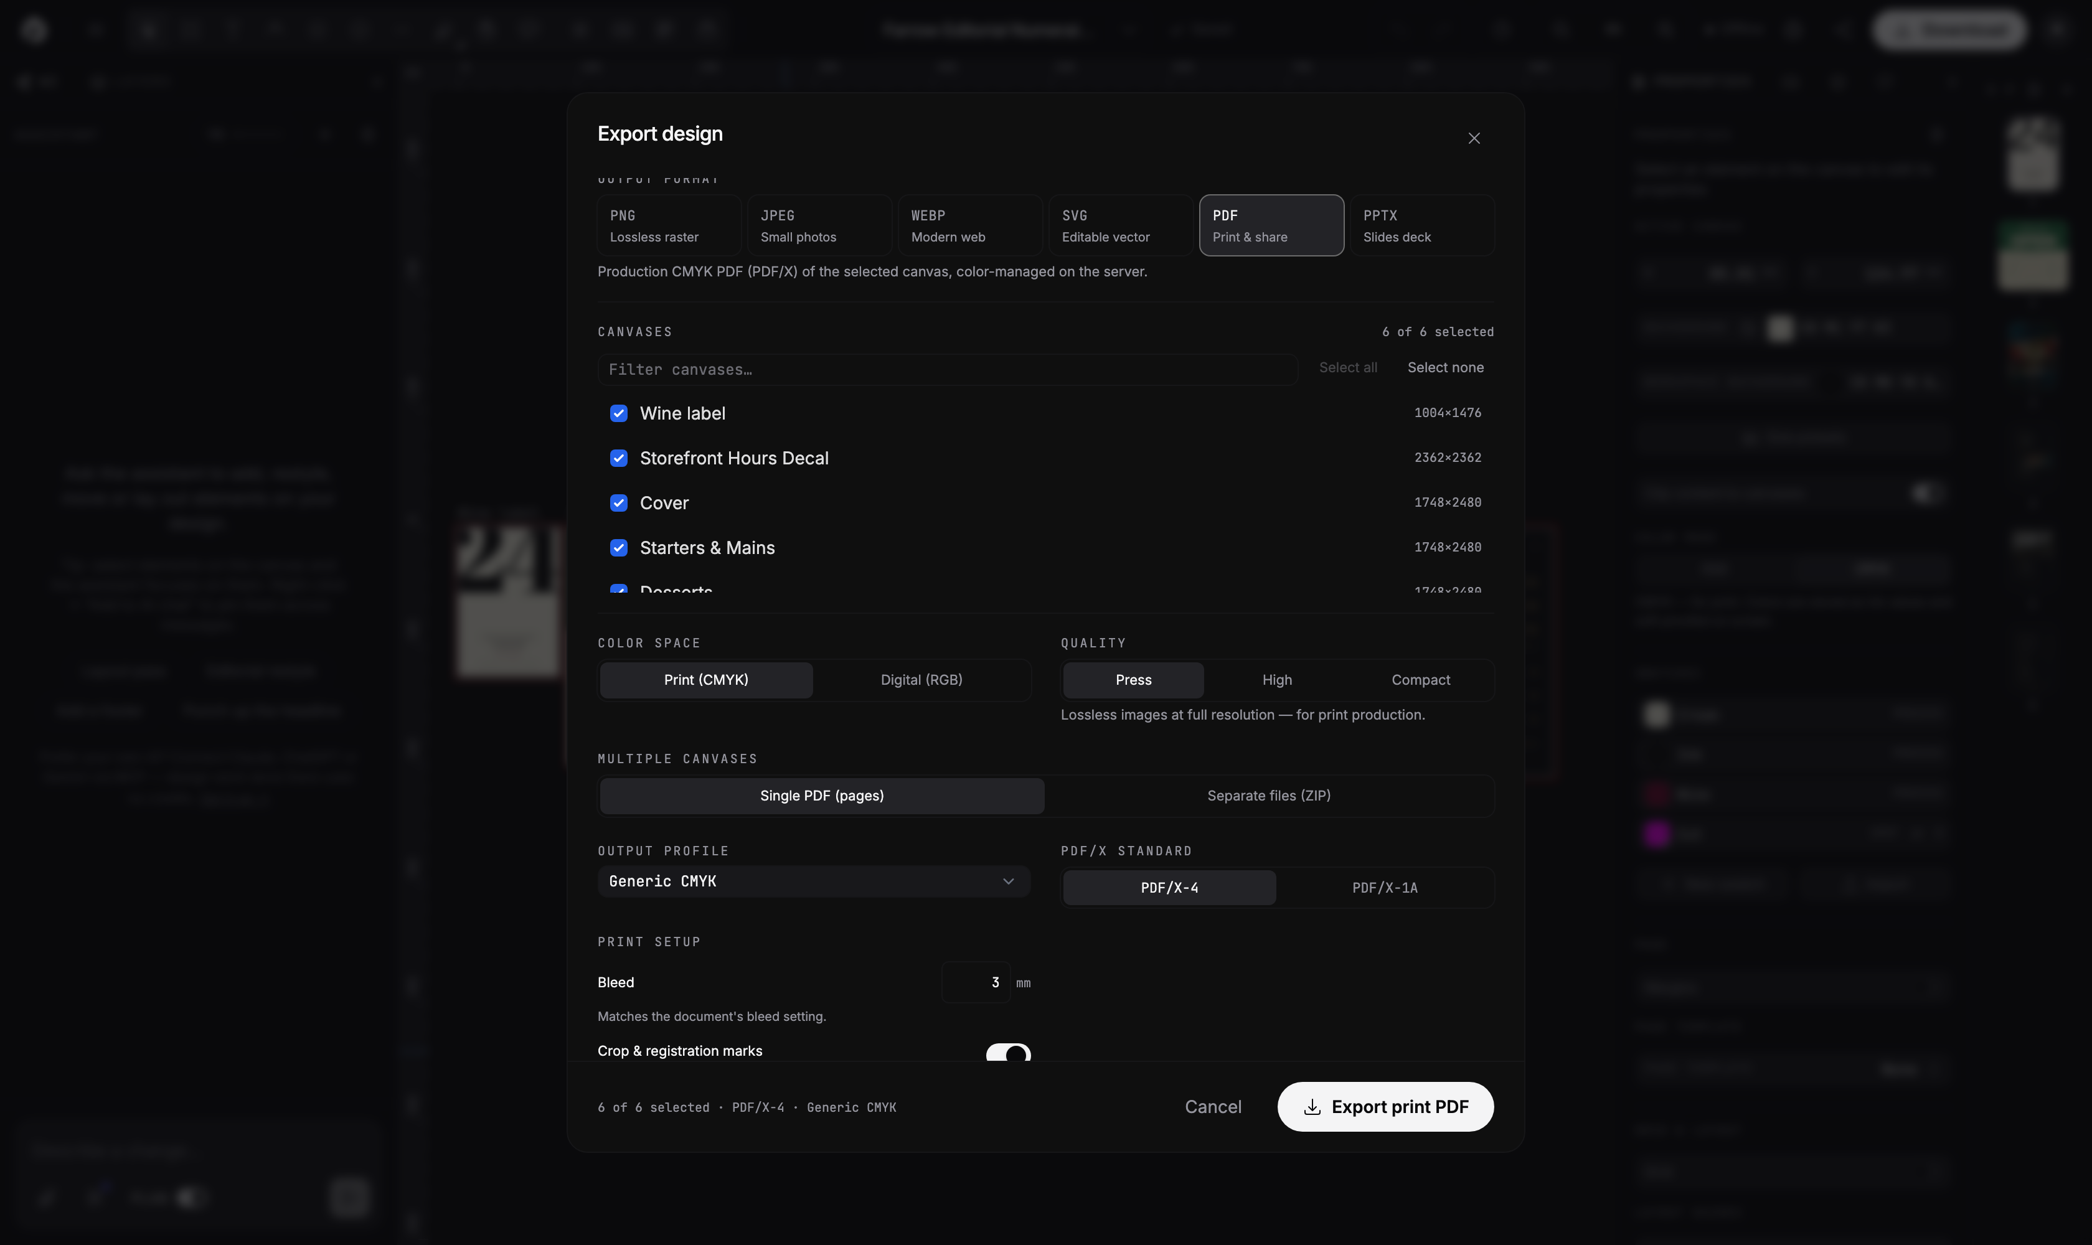Set quality to Compact
The image size is (2092, 1245).
1420,680
